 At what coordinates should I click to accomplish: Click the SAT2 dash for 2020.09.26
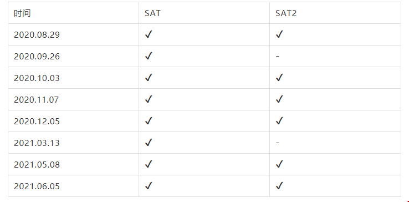278,56
